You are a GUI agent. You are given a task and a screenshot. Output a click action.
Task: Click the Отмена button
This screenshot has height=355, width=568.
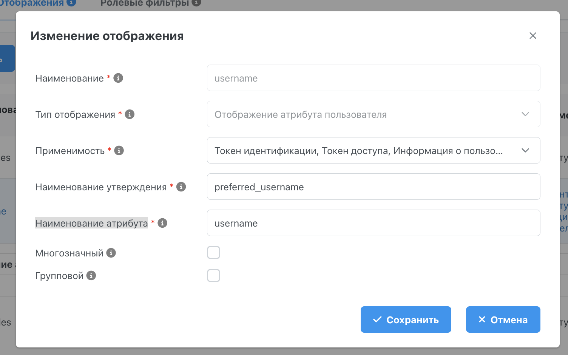click(503, 319)
